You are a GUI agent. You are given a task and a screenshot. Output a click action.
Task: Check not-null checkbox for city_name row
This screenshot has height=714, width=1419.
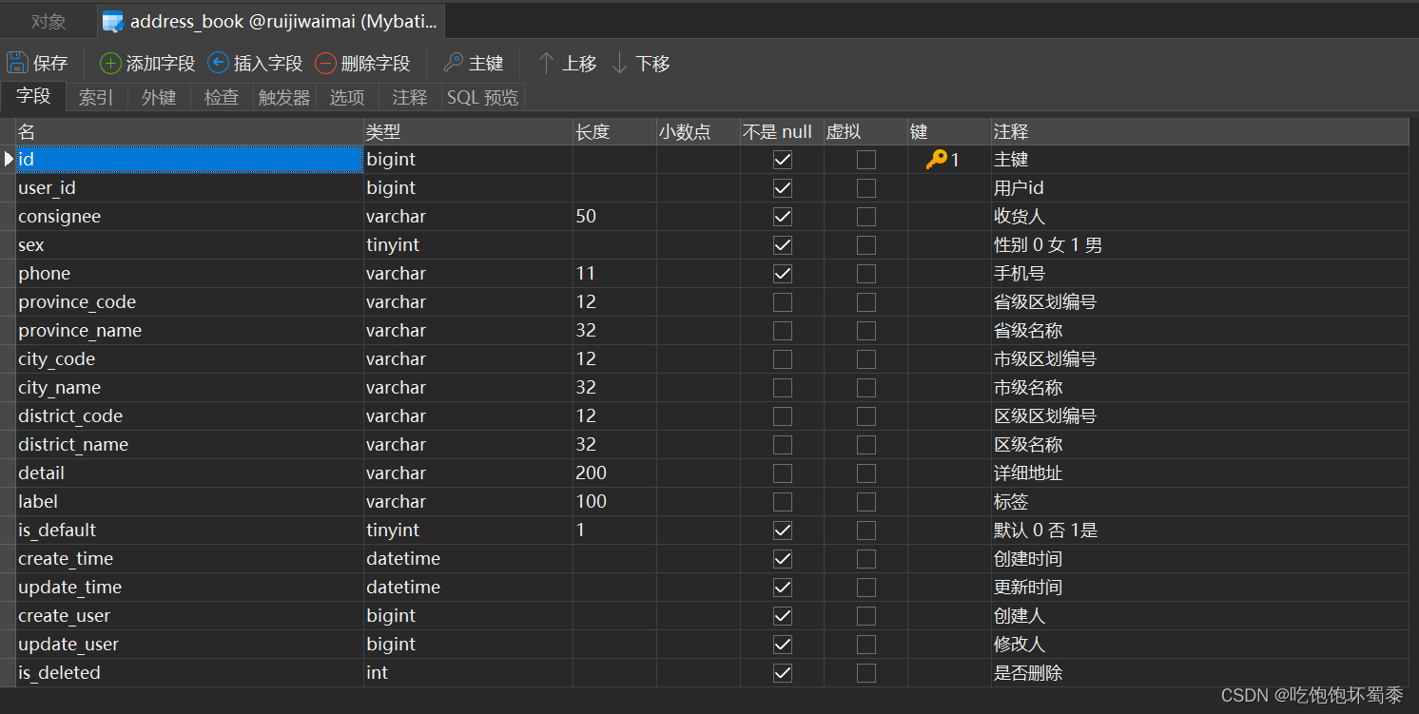click(783, 388)
